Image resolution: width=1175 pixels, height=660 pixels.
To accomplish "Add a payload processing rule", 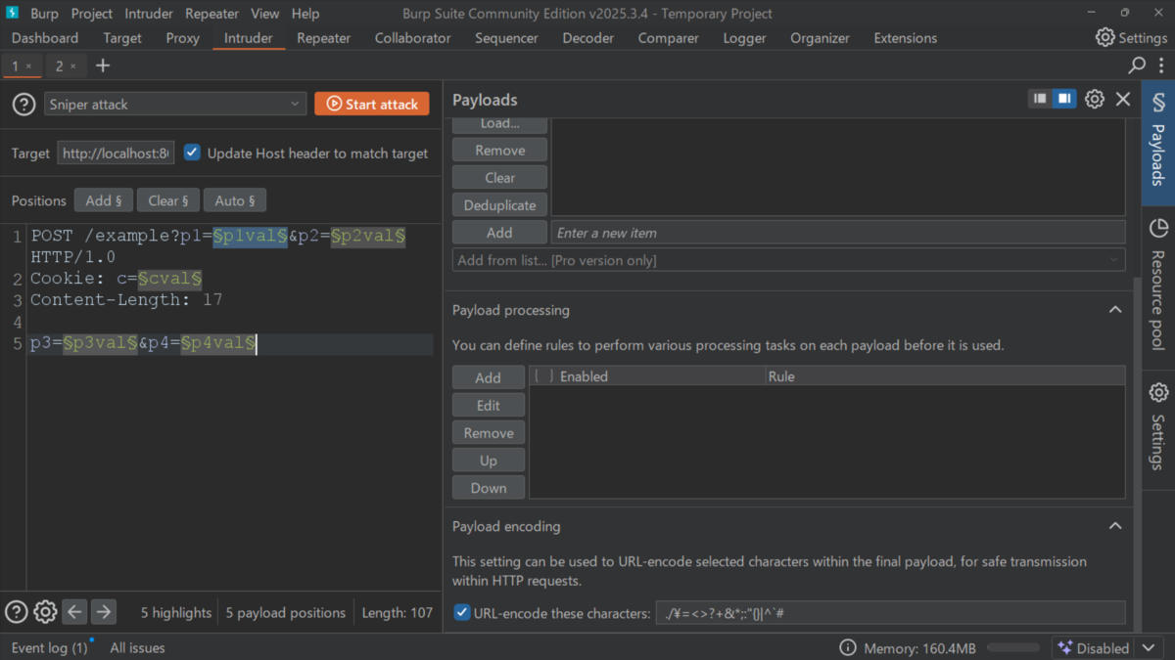I will [488, 377].
